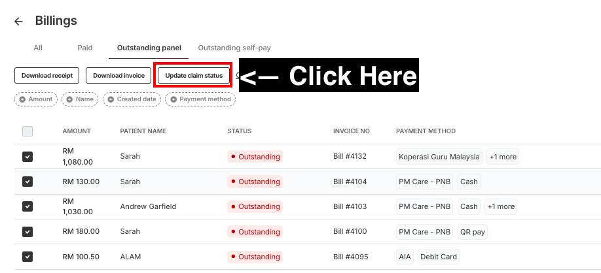Click the Cash tag for Bill #4104

(x=469, y=182)
